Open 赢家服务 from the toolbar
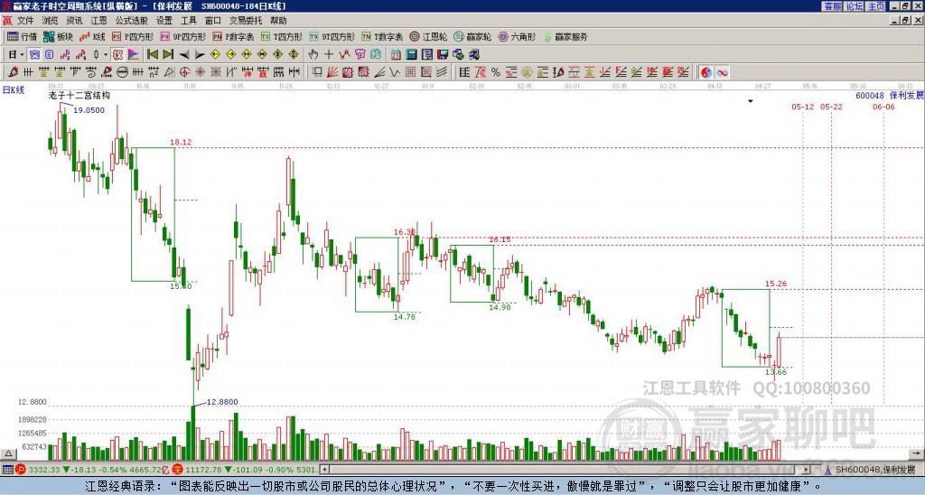 565,36
